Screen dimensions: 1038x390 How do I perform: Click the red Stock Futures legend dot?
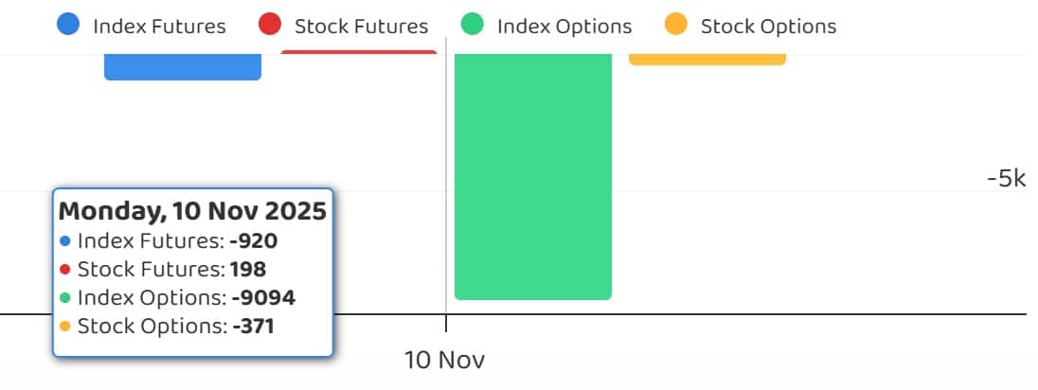pos(270,26)
